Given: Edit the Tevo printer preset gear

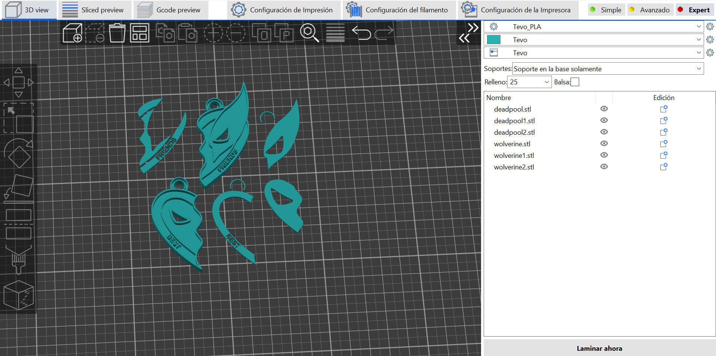Looking at the screenshot, I should point(710,53).
